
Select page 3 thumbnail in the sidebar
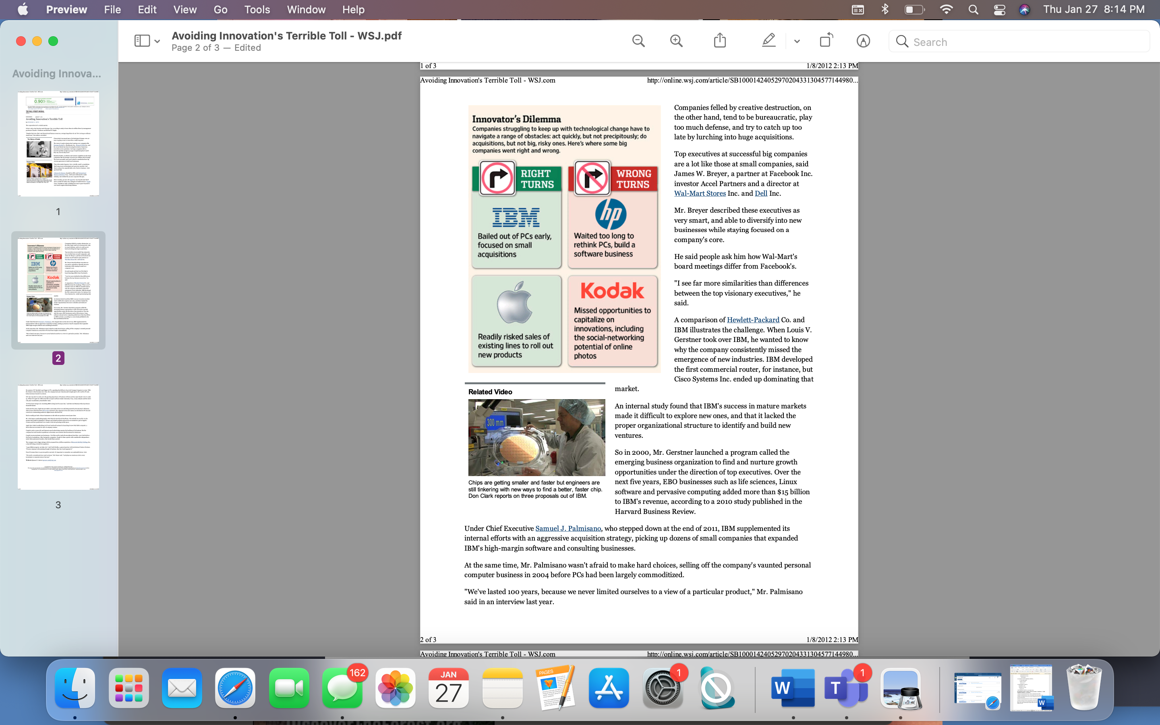[58, 436]
